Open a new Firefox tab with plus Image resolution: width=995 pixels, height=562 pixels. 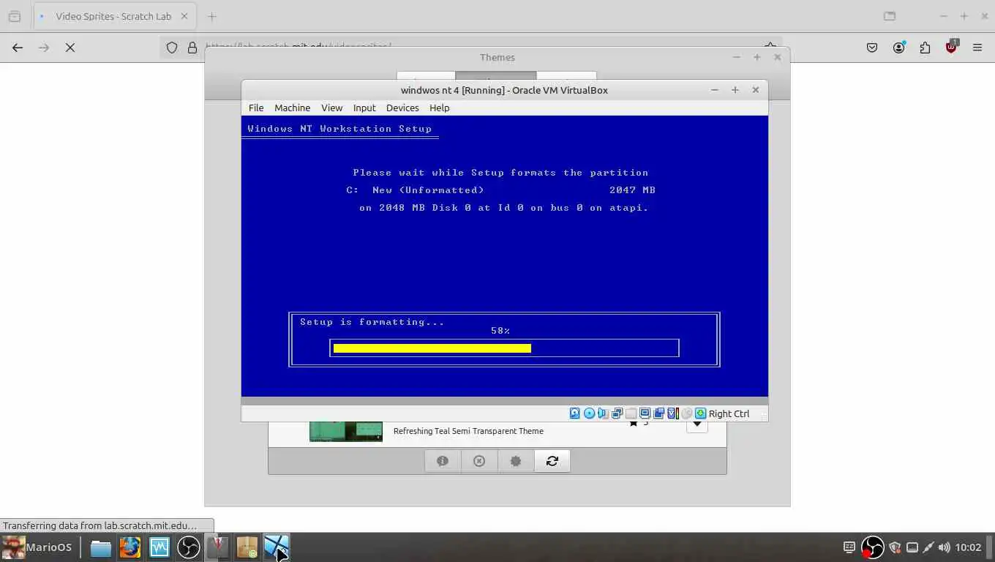[x=212, y=16]
